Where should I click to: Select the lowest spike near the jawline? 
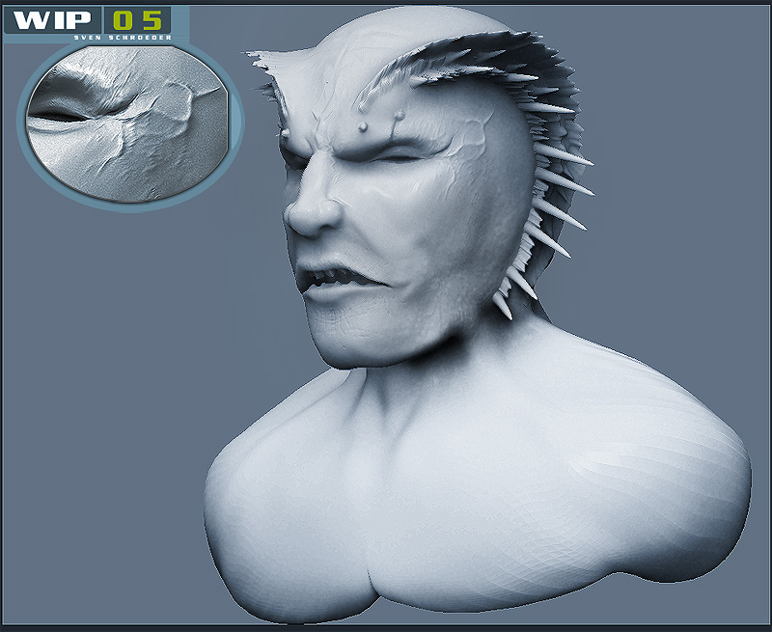coord(502,305)
